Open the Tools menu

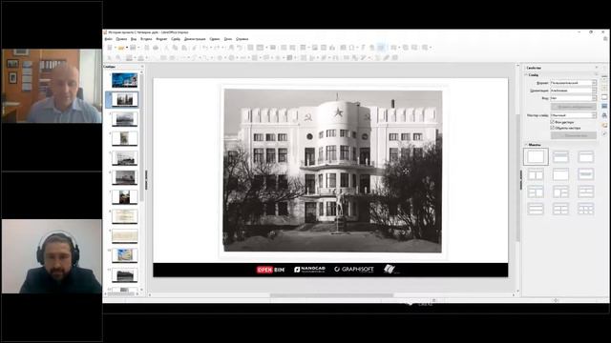pyautogui.click(x=215, y=39)
